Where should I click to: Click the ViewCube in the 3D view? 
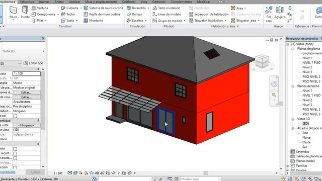[262, 61]
